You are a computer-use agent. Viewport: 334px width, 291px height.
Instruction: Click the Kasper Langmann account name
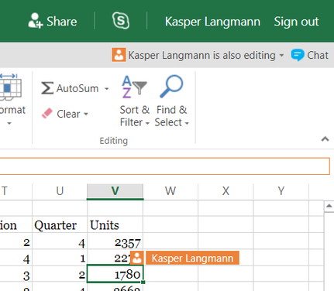tap(212, 22)
